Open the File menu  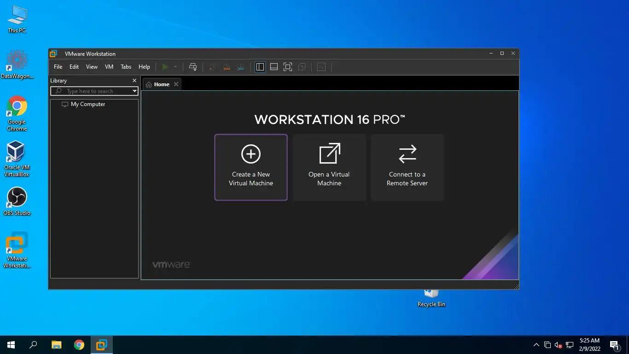coord(58,67)
